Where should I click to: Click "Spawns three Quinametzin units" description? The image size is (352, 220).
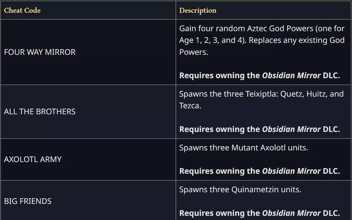point(240,189)
